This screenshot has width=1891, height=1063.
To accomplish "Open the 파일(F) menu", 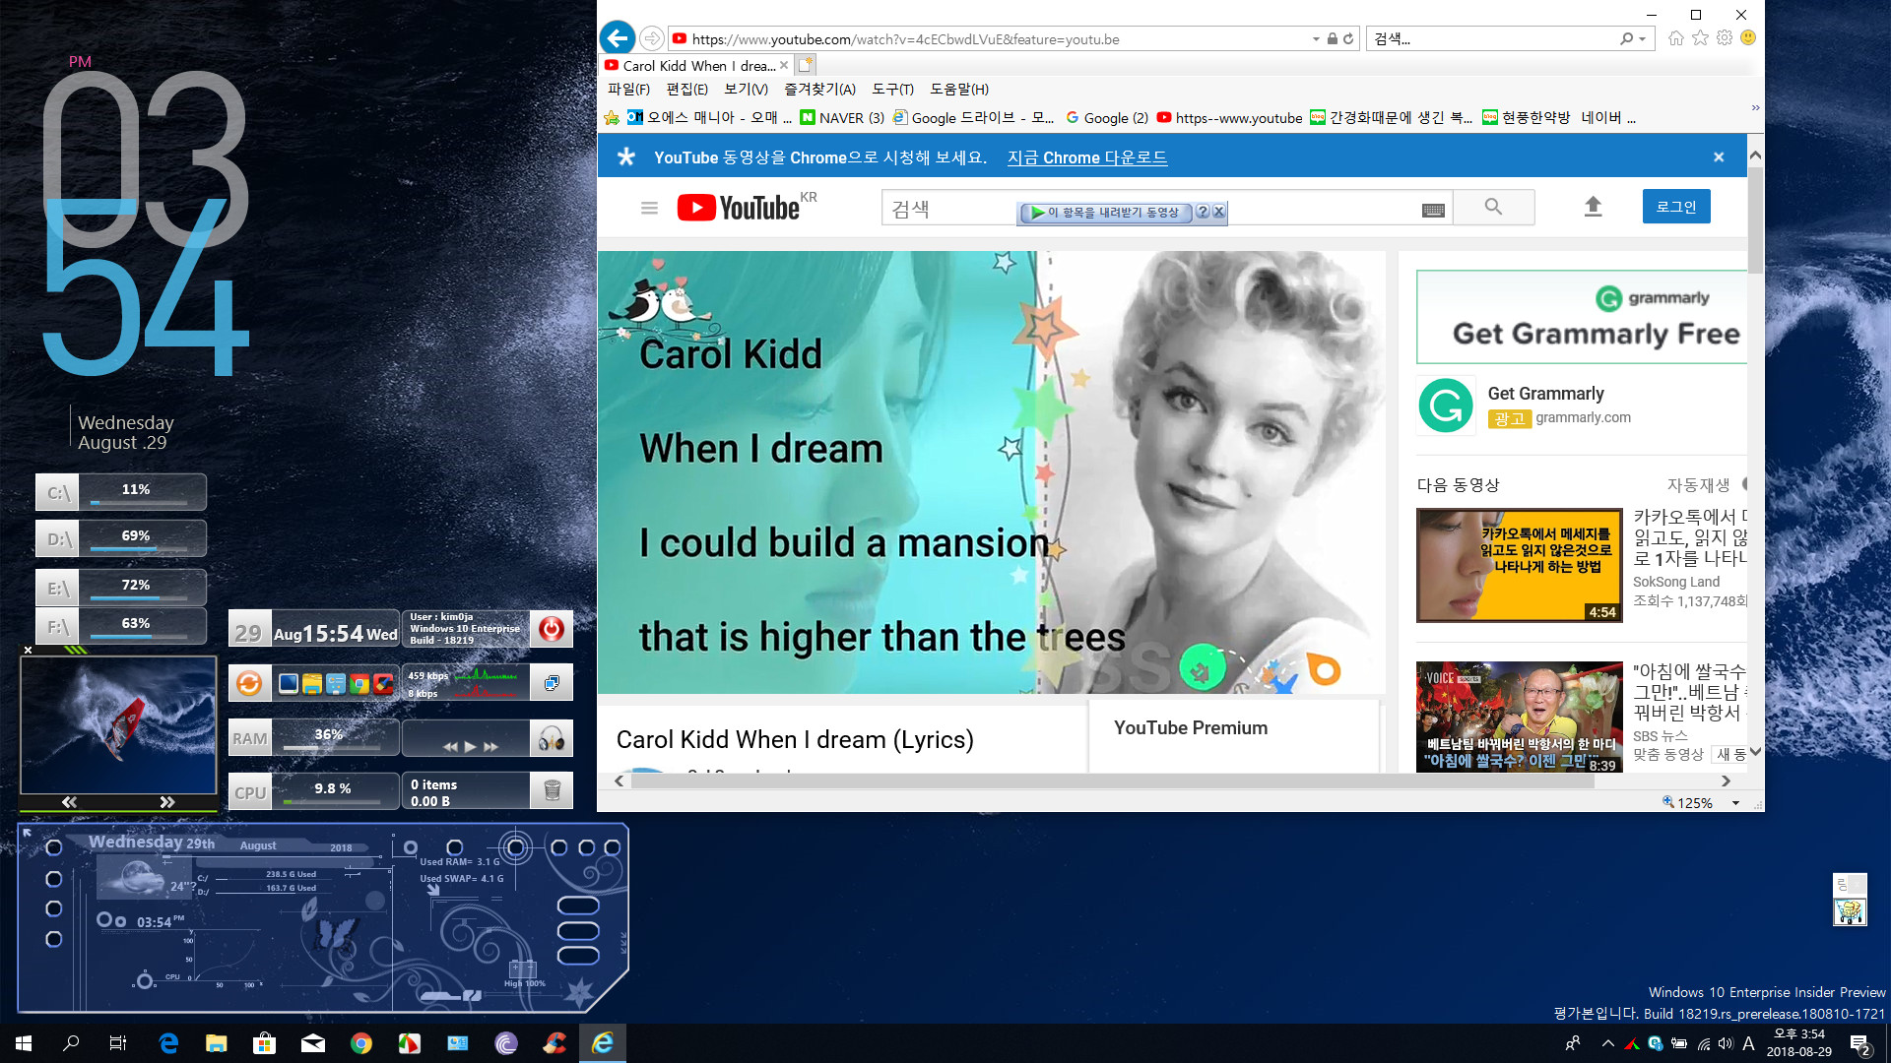I will (x=628, y=90).
